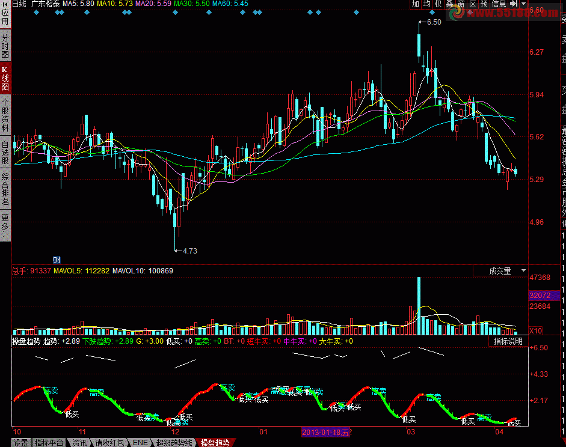
Task: Expand the 更多 sidebar menu
Action: point(5,222)
